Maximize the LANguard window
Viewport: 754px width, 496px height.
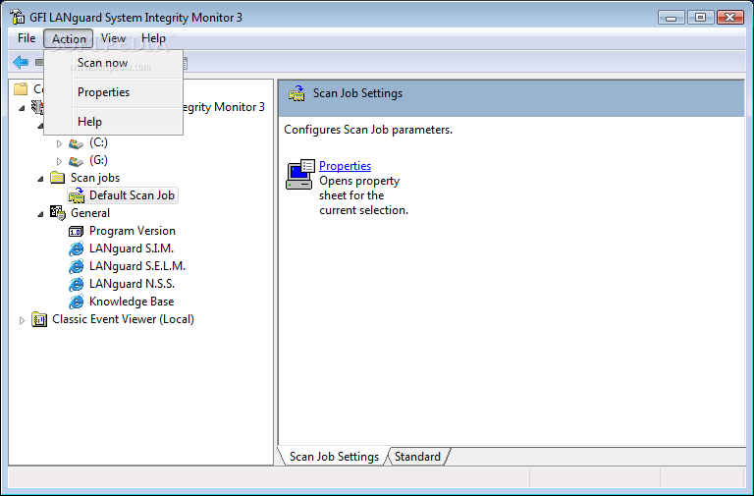pyautogui.click(x=700, y=18)
